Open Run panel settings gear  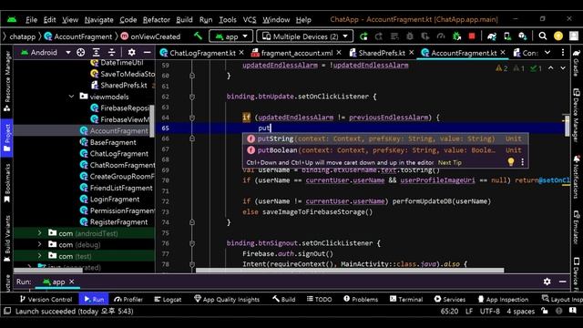pos(547,282)
